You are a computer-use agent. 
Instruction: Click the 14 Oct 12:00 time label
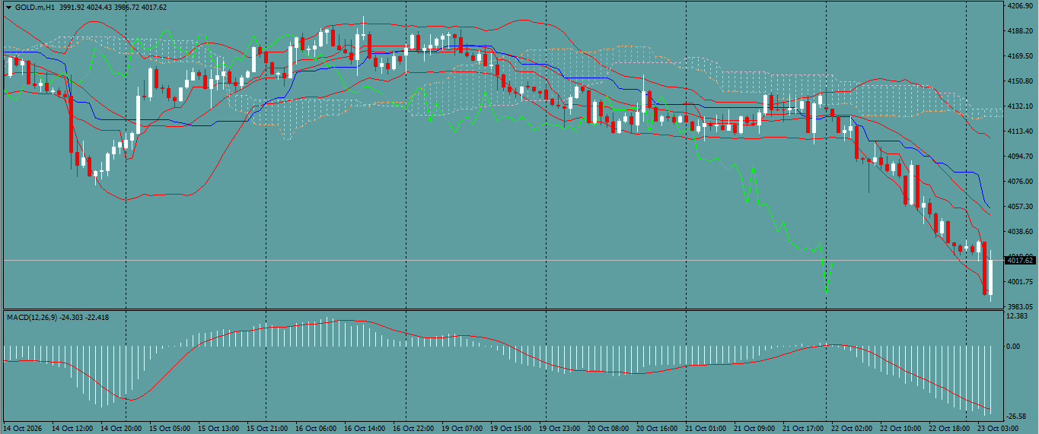point(73,429)
